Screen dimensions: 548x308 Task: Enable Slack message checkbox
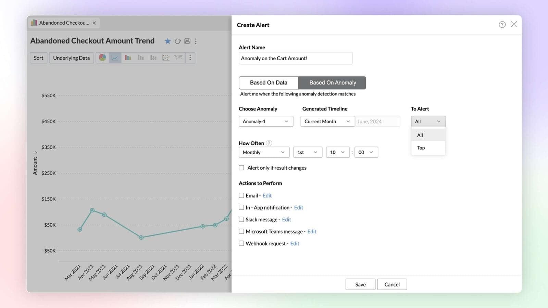241,219
